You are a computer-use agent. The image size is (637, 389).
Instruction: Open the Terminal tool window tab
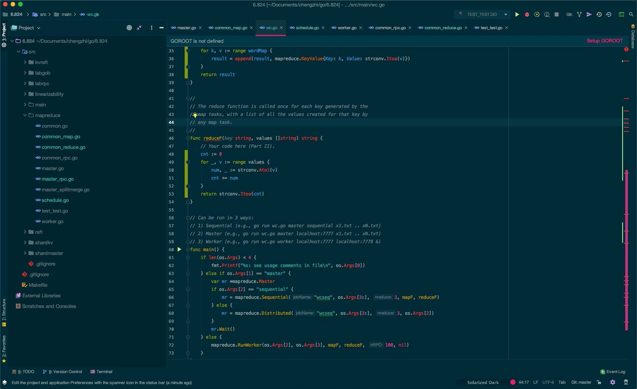(101, 372)
